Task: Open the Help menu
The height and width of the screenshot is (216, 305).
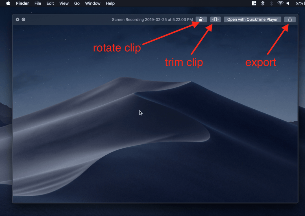Action: point(110,3)
